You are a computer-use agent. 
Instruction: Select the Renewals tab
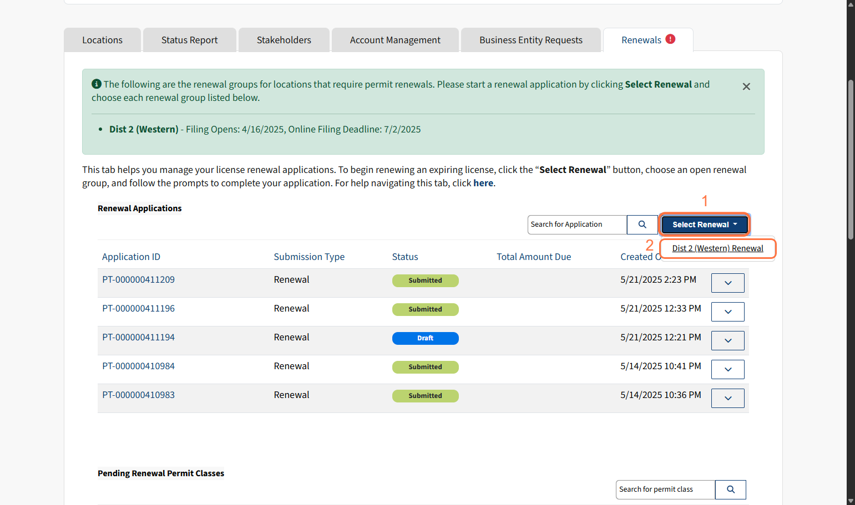pyautogui.click(x=648, y=40)
